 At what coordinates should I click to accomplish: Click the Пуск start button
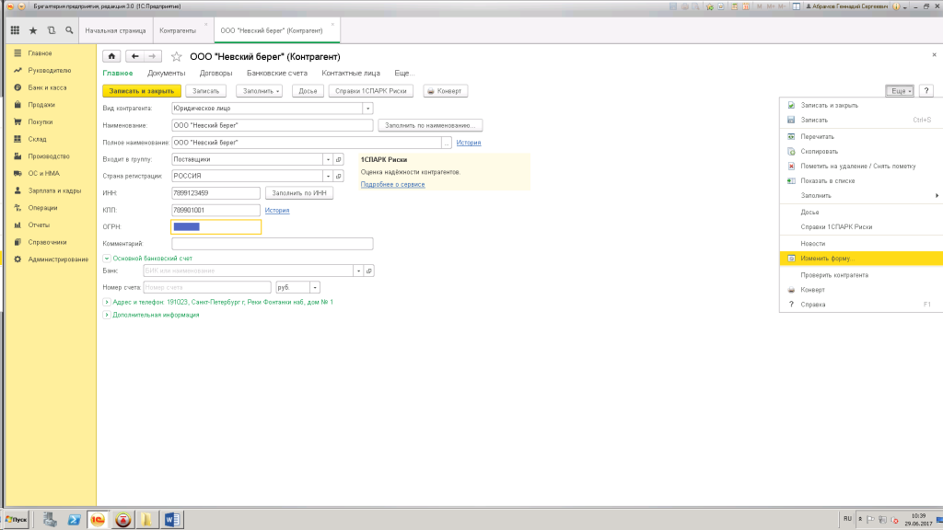click(17, 520)
